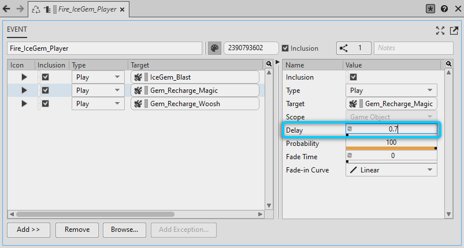Toggle the event Inclusion checkbox by ID
Screen dimensions: 464x248
pyautogui.click(x=285, y=48)
